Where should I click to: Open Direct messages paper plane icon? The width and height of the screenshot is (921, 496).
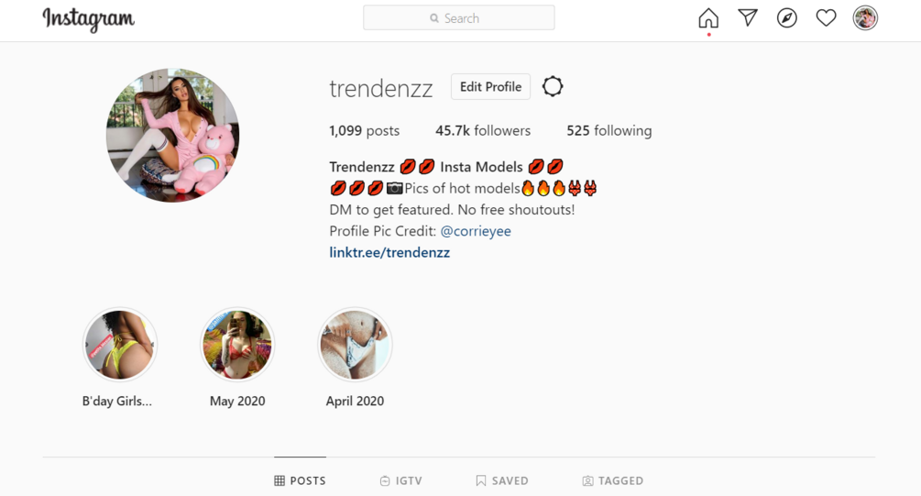(748, 17)
